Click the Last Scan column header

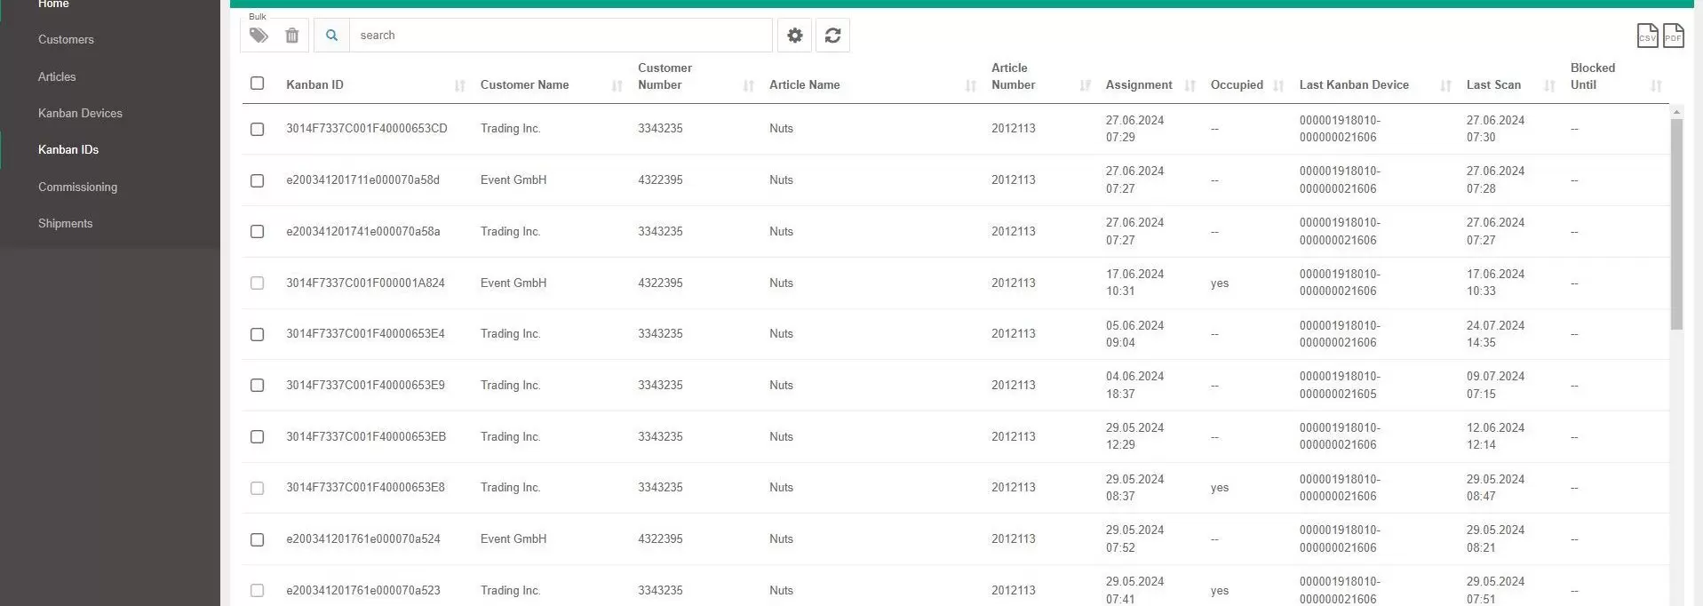[1493, 85]
